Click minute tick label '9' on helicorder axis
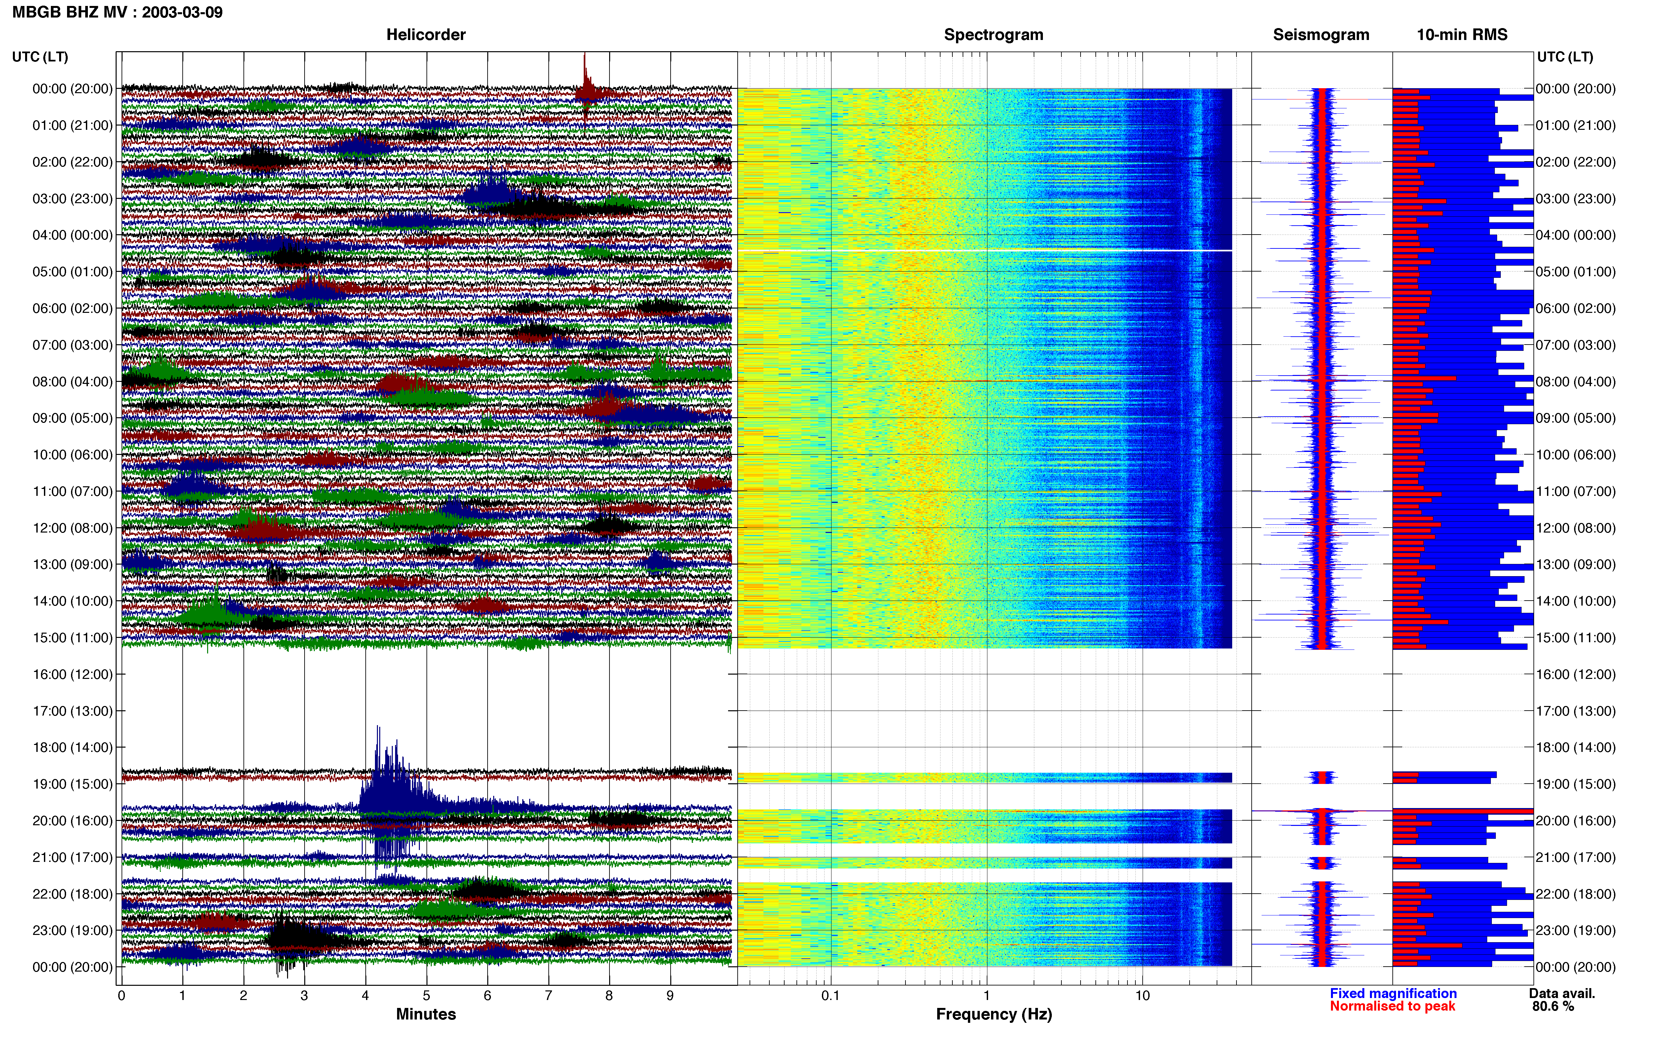This screenshot has height=1037, width=1658. (x=670, y=996)
